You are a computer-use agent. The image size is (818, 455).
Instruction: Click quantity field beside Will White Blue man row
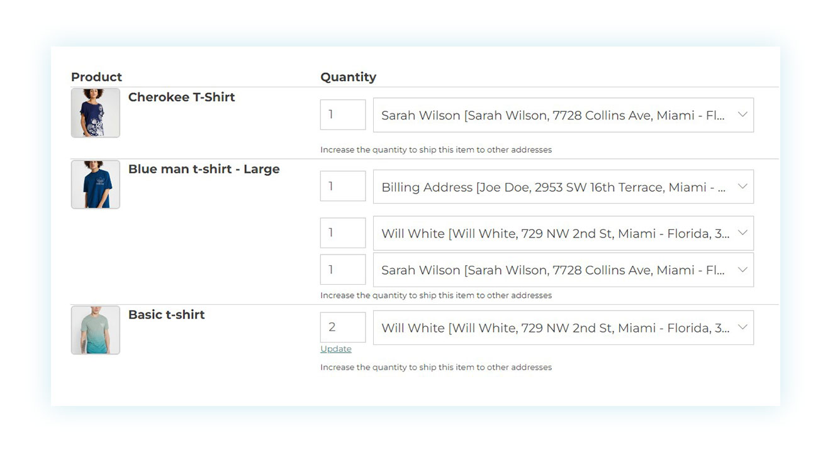click(343, 233)
